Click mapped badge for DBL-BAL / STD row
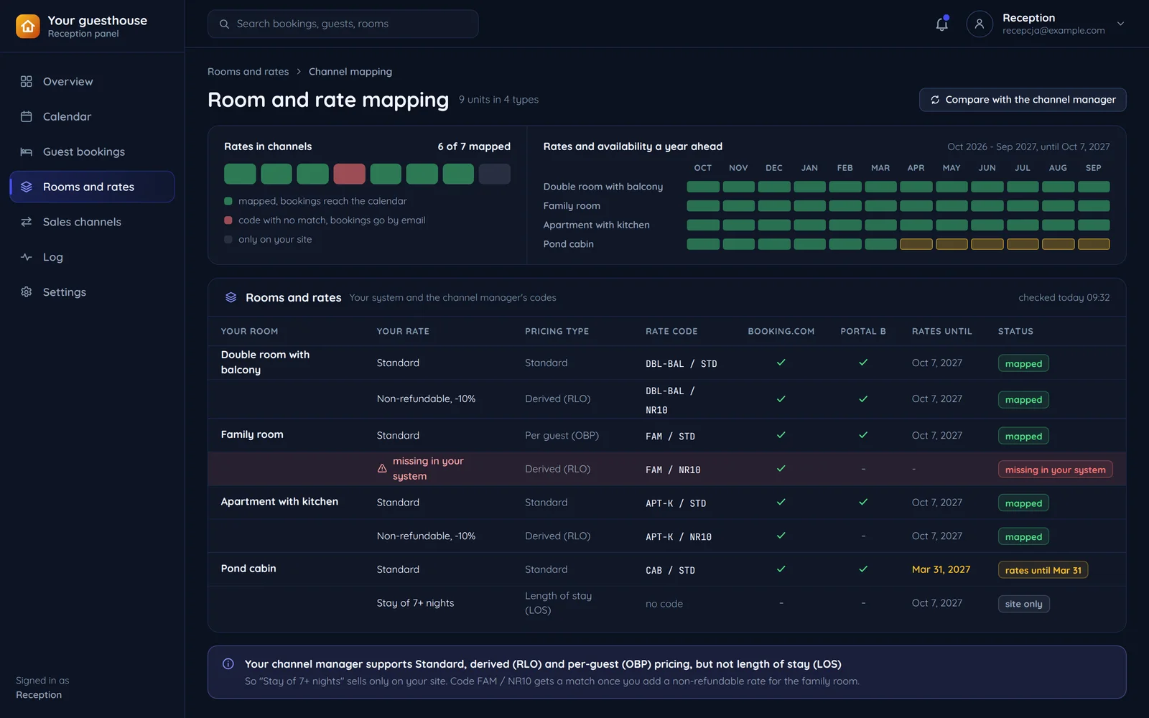 click(x=1023, y=363)
